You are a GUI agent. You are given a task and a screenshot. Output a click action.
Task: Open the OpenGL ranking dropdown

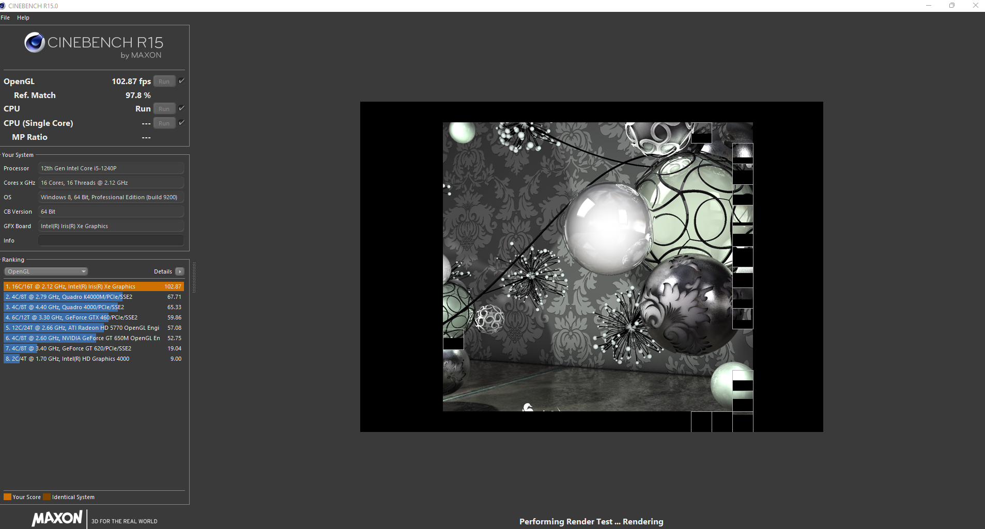coord(46,271)
